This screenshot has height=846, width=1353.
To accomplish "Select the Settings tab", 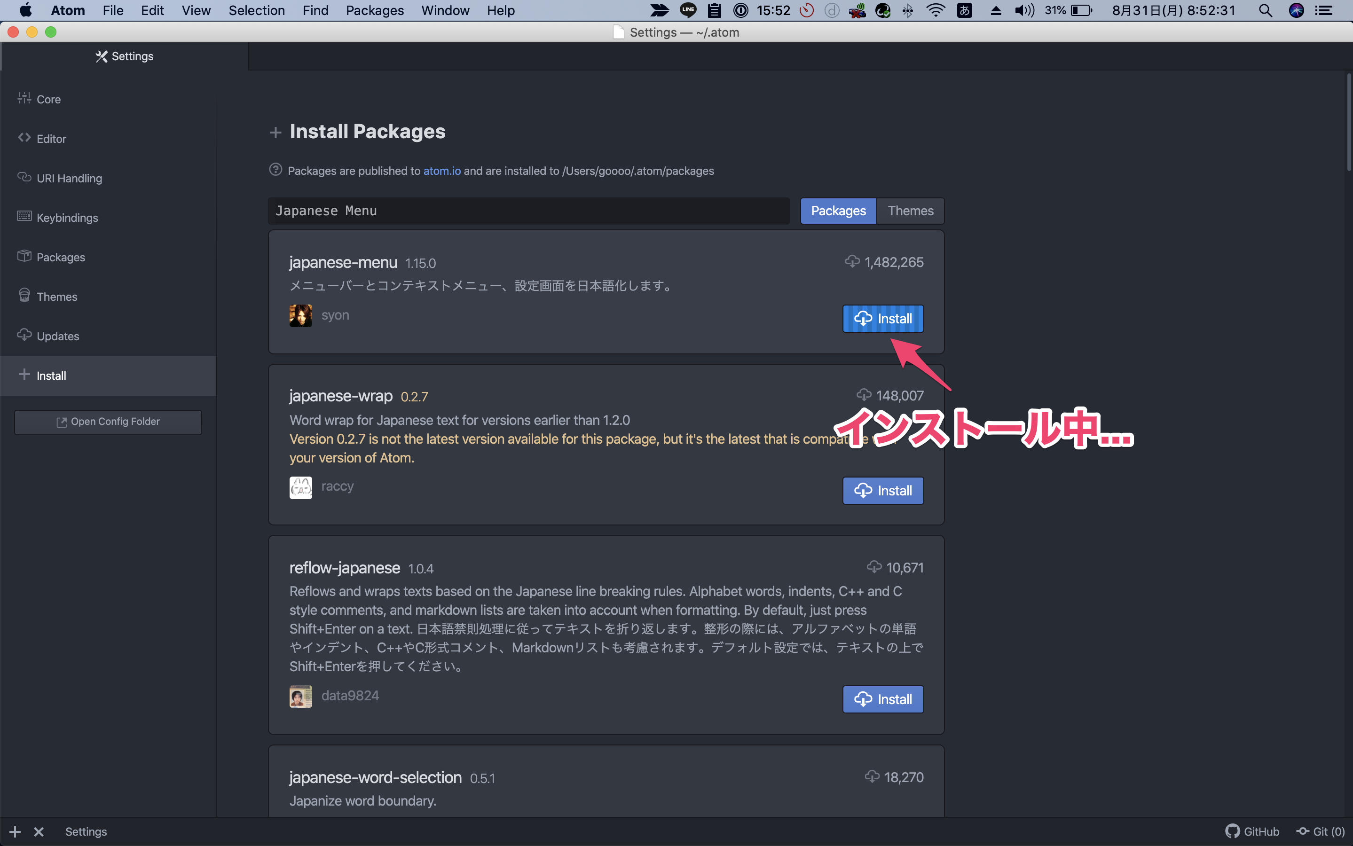I will click(125, 56).
